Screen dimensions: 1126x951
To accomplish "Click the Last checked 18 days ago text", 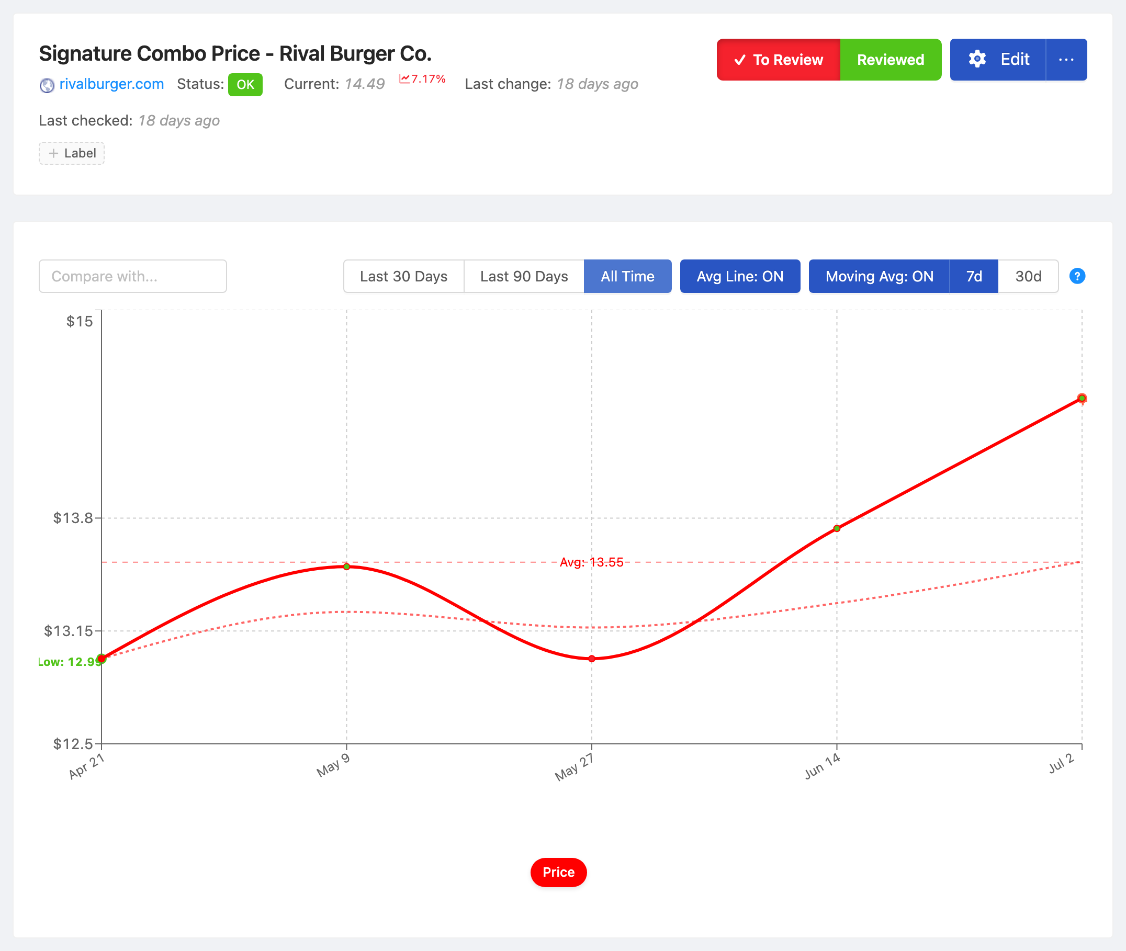I will coord(178,120).
